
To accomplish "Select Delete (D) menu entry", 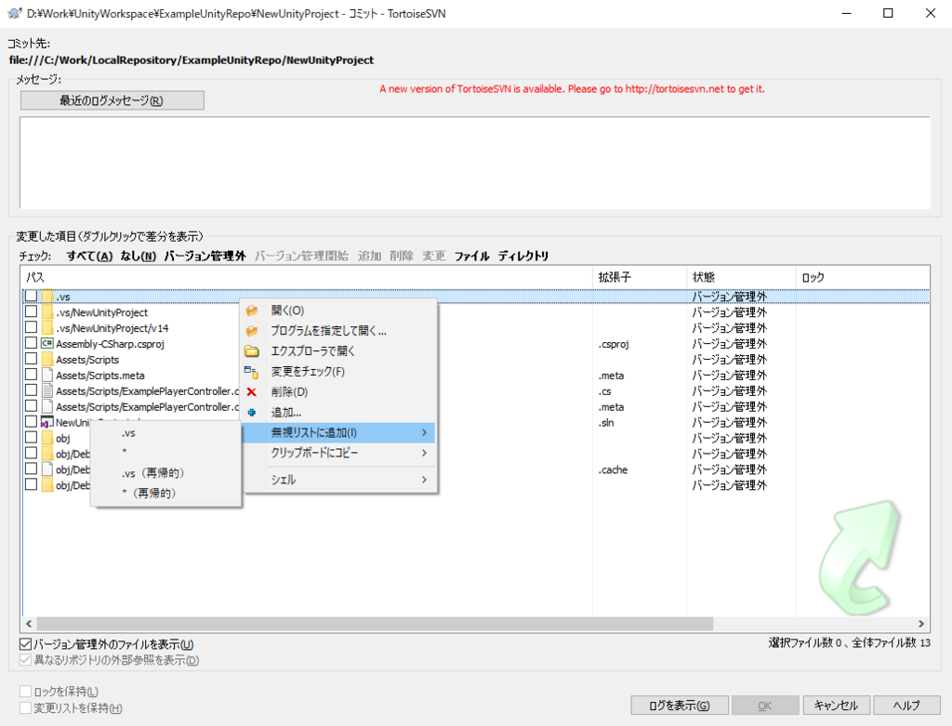I will 339,392.
